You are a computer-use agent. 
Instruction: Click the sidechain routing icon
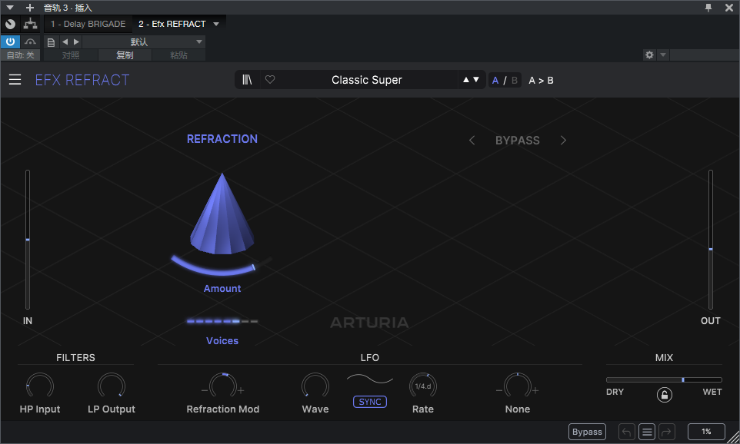pos(30,41)
